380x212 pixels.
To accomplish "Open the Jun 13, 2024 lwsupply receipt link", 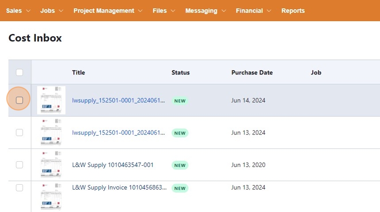I will pyautogui.click(x=119, y=133).
